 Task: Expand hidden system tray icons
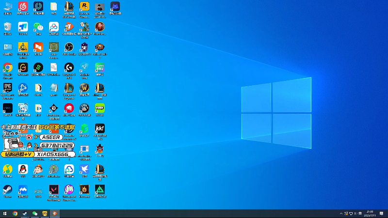(x=341, y=214)
